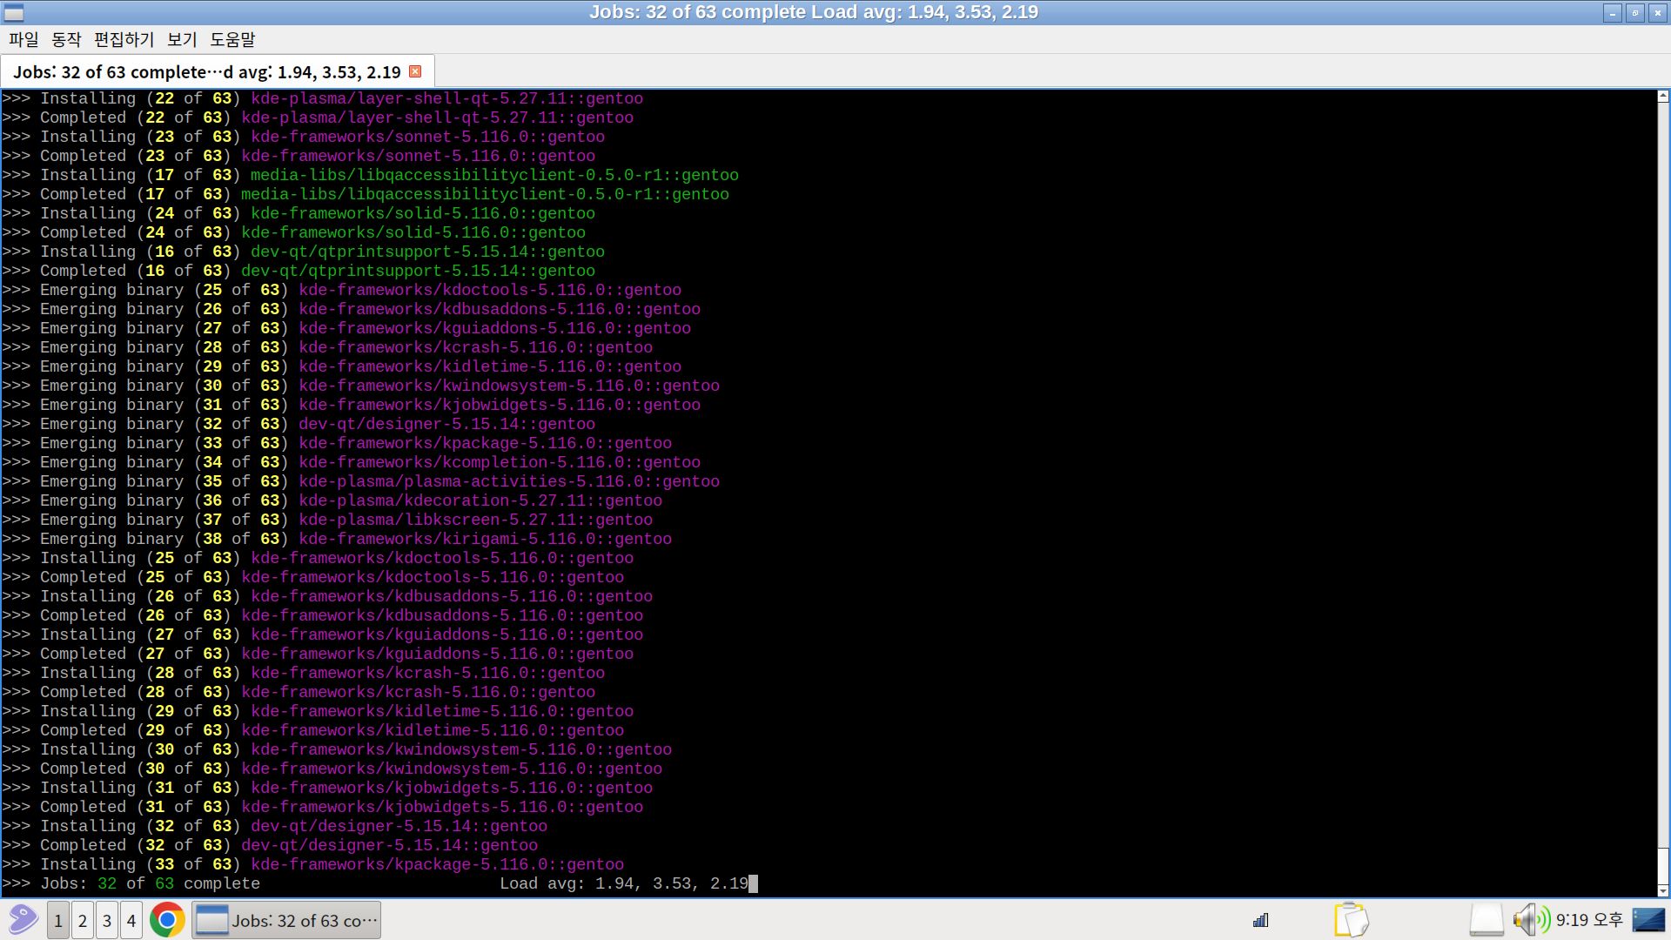Click the network signal tray icon
Viewport: 1671px width, 940px height.
[x=1261, y=920]
